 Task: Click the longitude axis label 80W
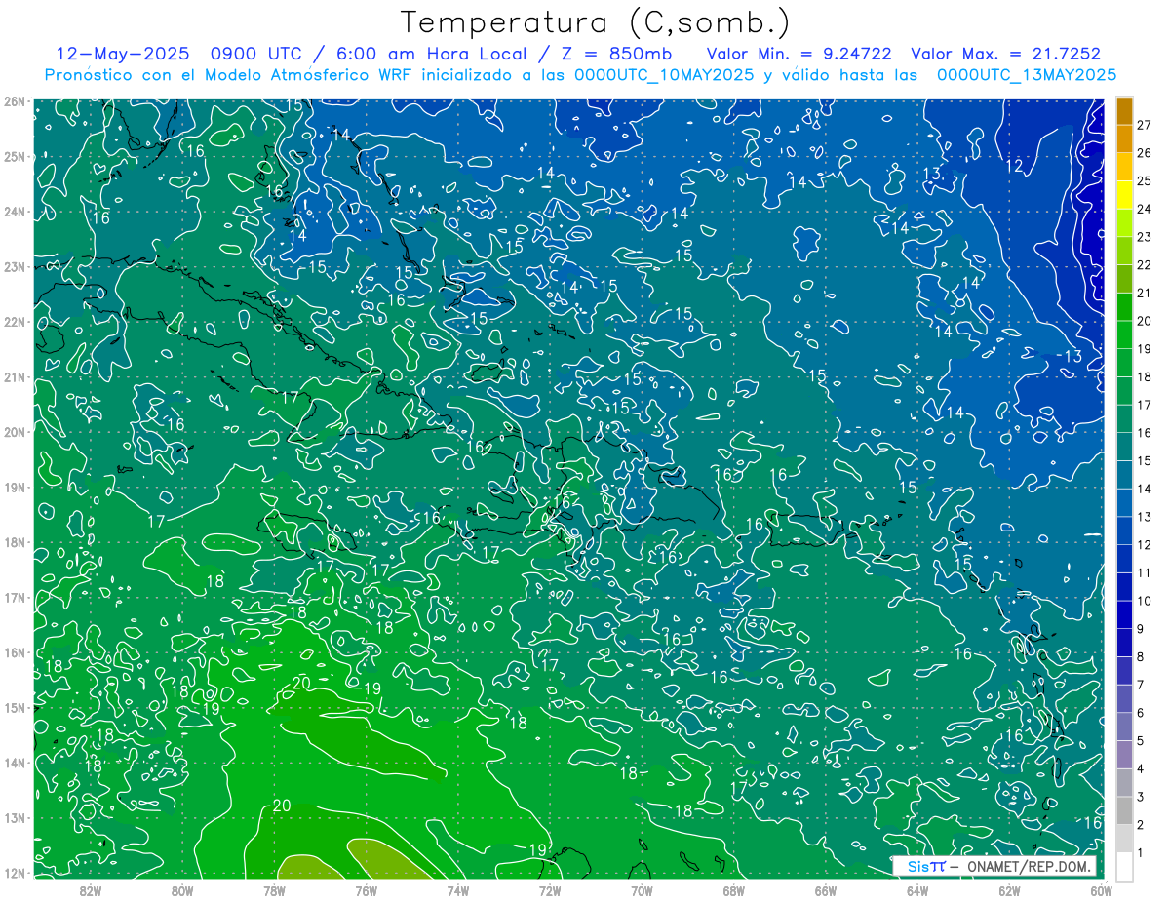point(182,890)
